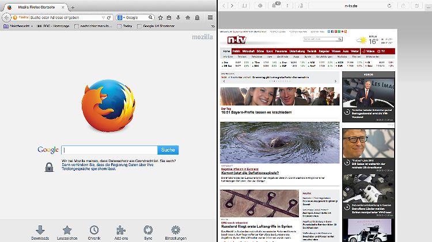
Task: Click Safari's n-tv.de address field
Action: click(x=351, y=6)
